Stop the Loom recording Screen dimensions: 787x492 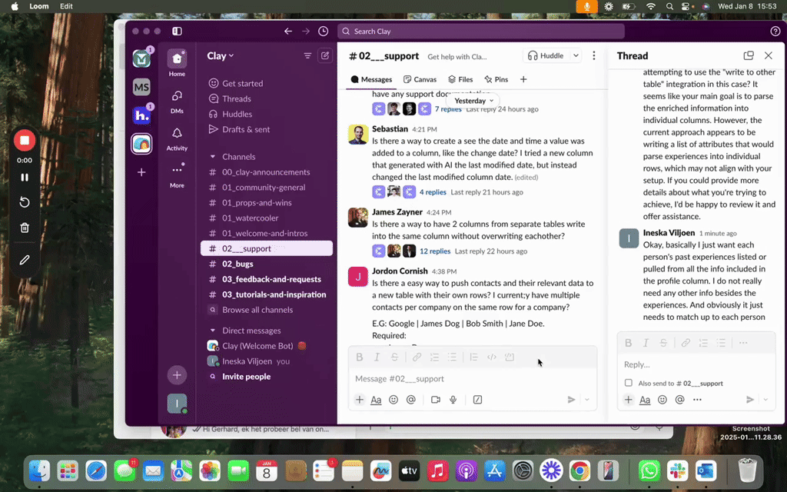[25, 141]
